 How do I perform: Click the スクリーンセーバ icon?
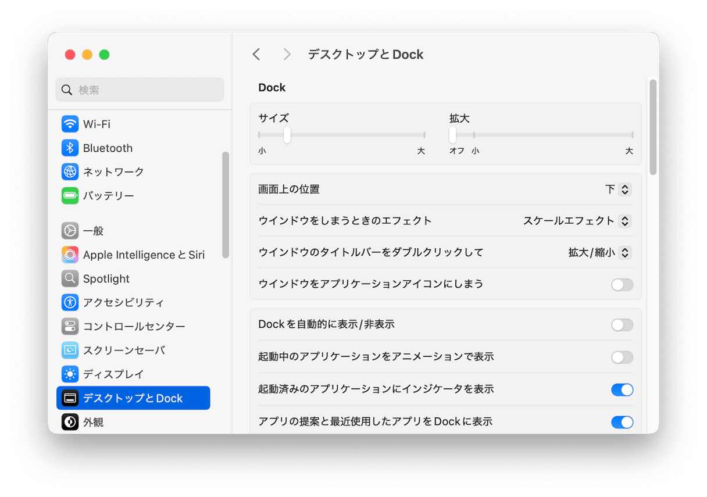coord(70,350)
